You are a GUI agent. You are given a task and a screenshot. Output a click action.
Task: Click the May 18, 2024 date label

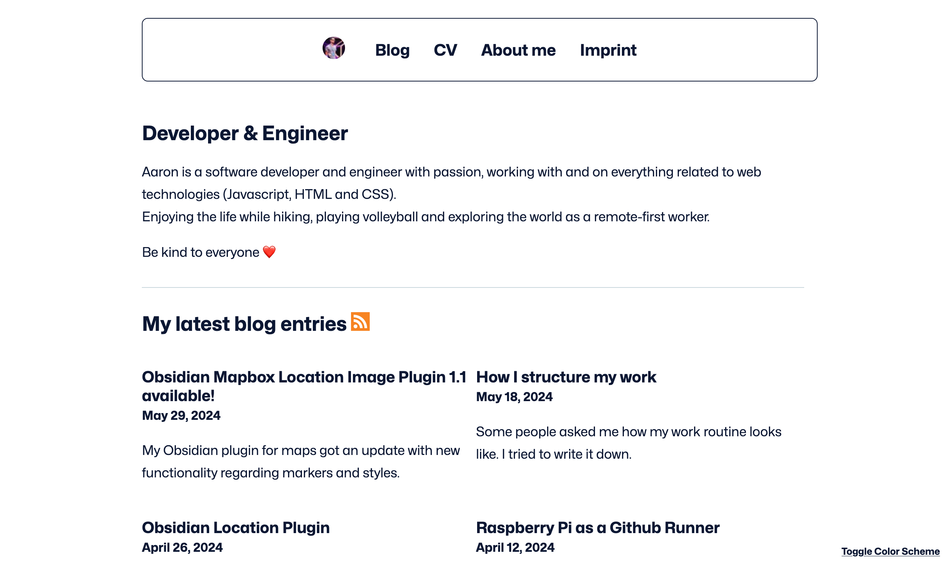(x=514, y=397)
